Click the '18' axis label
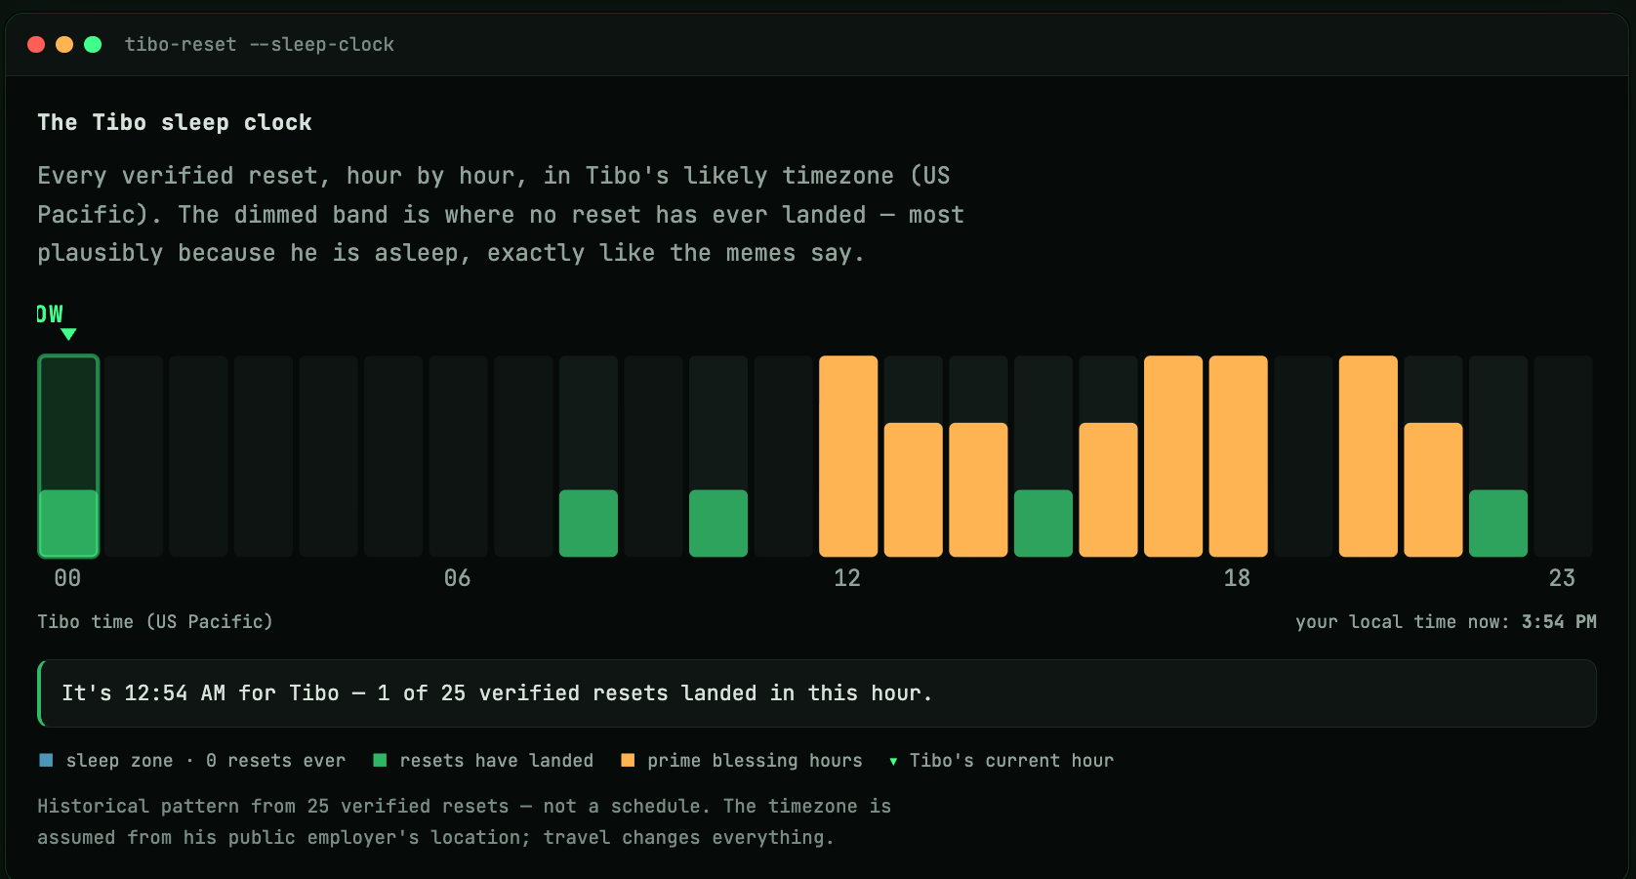This screenshot has height=879, width=1636. tap(1237, 578)
